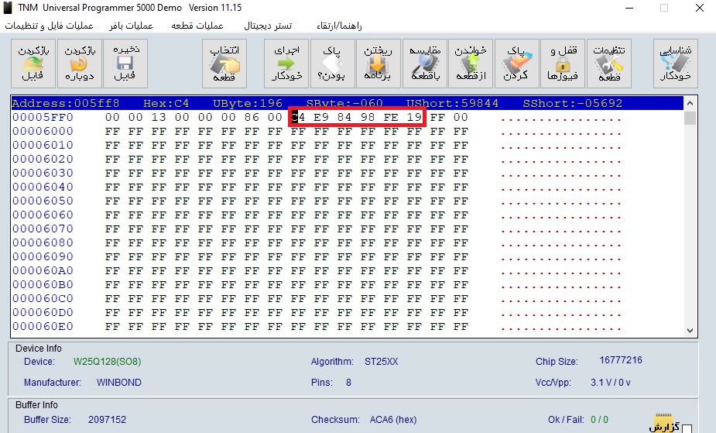Viewport: 716px width, 433px height.
Task: Click the Address:005ff8 header value
Action: 66,103
